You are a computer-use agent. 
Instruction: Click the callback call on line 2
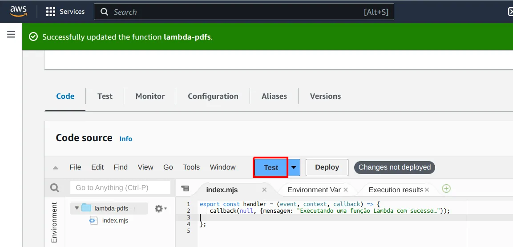coord(223,211)
